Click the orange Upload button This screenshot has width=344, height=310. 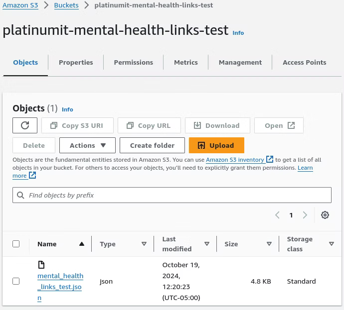tap(216, 145)
